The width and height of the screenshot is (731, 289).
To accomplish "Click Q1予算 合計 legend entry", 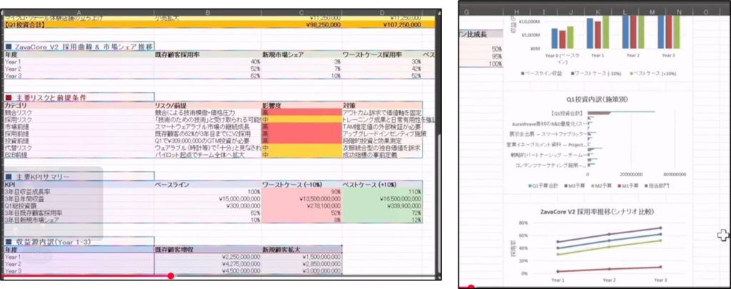I will click(x=547, y=186).
